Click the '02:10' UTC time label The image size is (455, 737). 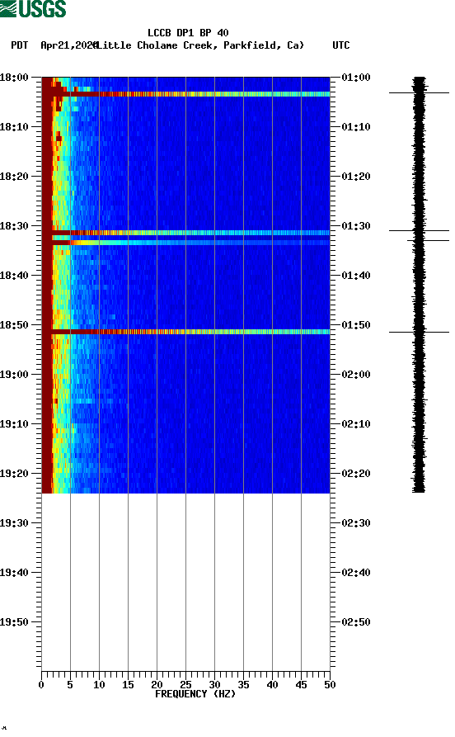(x=356, y=424)
